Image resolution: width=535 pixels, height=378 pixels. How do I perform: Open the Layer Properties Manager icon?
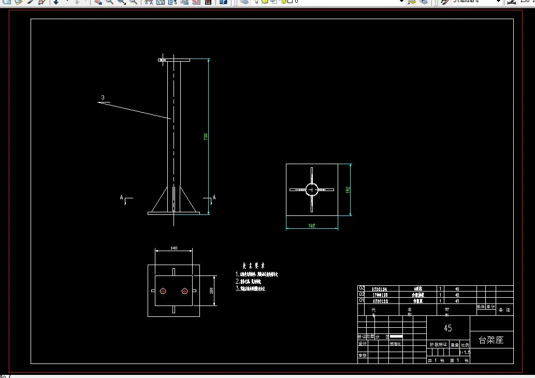pos(244,2)
